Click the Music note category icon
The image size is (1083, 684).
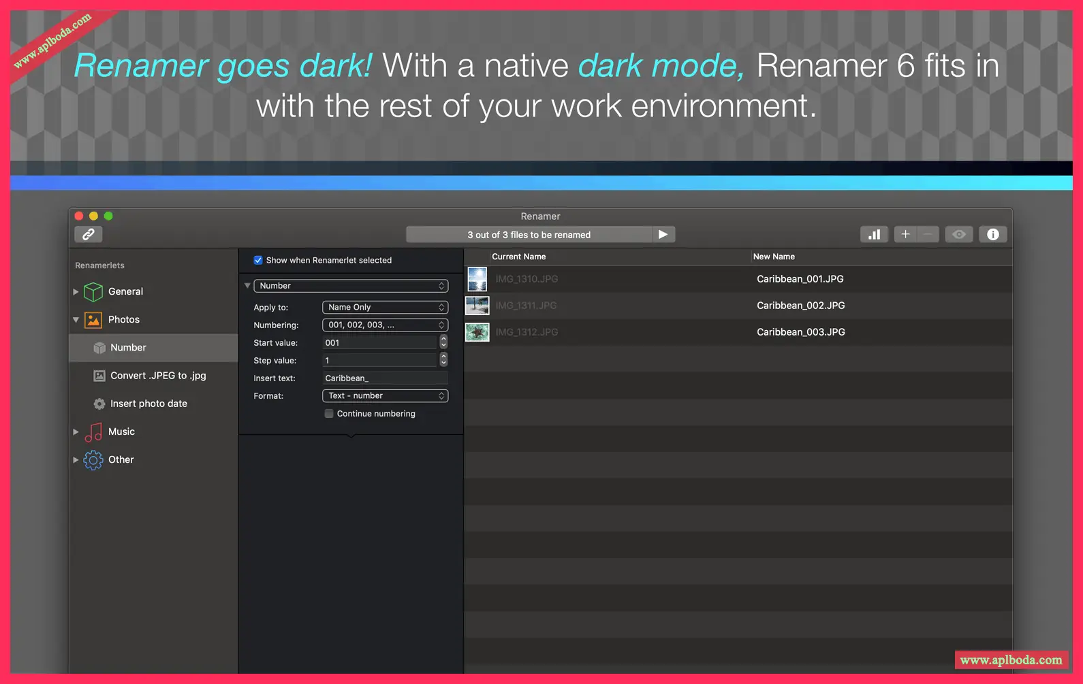(x=93, y=432)
